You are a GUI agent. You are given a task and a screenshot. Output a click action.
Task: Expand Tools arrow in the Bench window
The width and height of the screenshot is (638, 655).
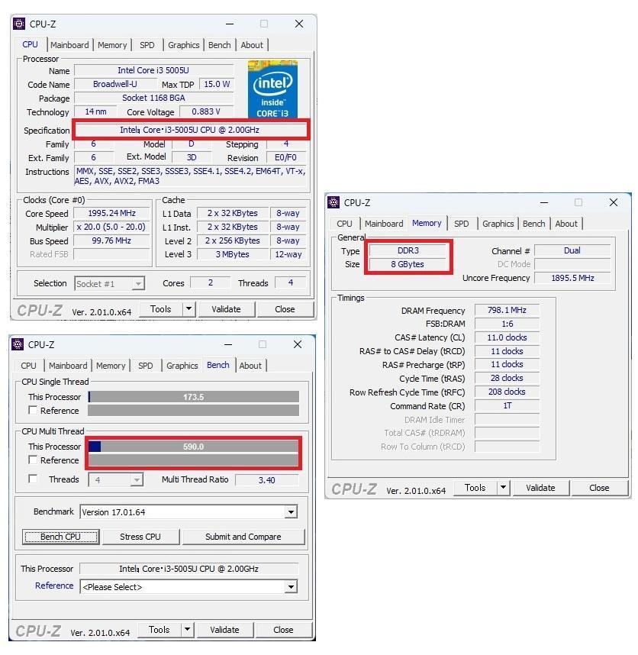(x=187, y=630)
